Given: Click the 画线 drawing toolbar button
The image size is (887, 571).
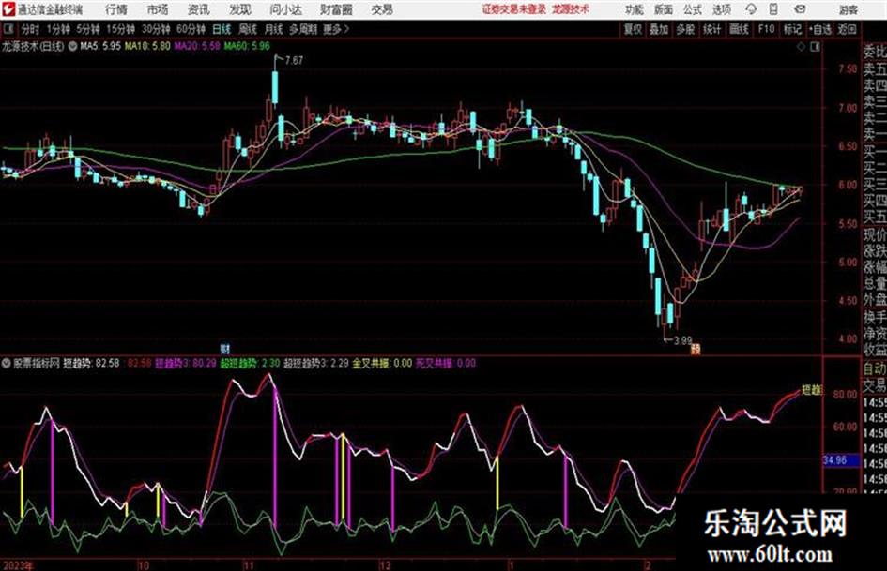Looking at the screenshot, I should point(739,29).
